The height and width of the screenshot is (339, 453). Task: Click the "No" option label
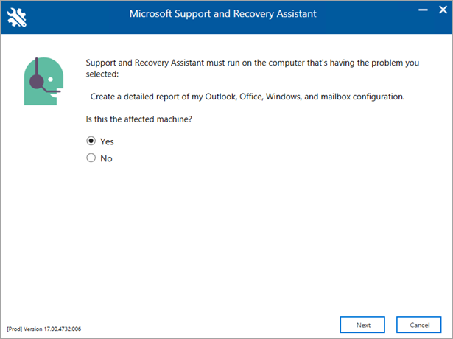pyautogui.click(x=106, y=158)
